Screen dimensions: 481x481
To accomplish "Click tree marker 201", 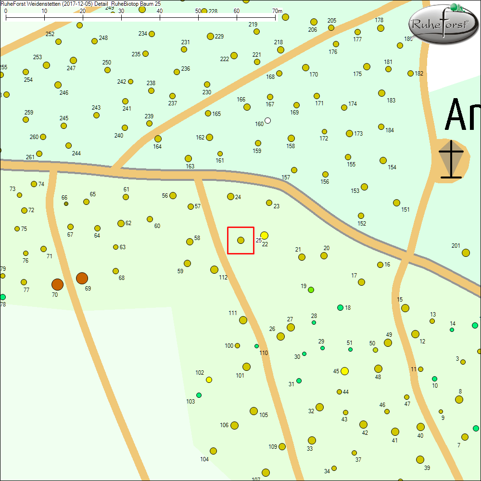I will (466, 253).
